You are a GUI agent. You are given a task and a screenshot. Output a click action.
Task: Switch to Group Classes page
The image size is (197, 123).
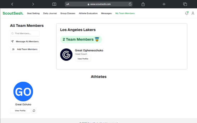pos(68,13)
